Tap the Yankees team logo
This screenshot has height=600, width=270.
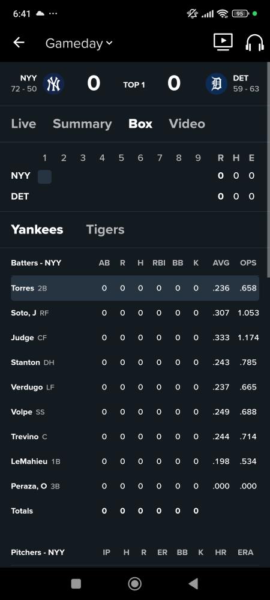coord(53,83)
